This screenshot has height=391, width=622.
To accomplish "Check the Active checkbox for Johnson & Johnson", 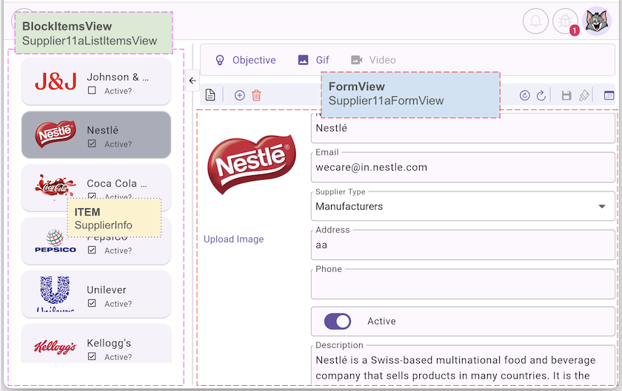I will click(92, 91).
